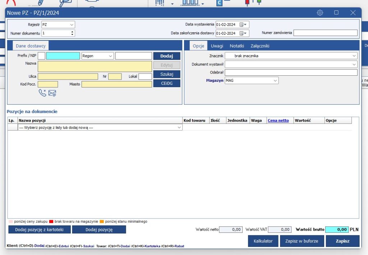Open calendar picker for Data wystawienia
This screenshot has width=368, height=255.
[243, 25]
